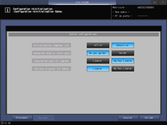Set Initialisation compteur clé to Désactivé
Viewport: 167px width, 125px height.
pyautogui.click(x=123, y=45)
